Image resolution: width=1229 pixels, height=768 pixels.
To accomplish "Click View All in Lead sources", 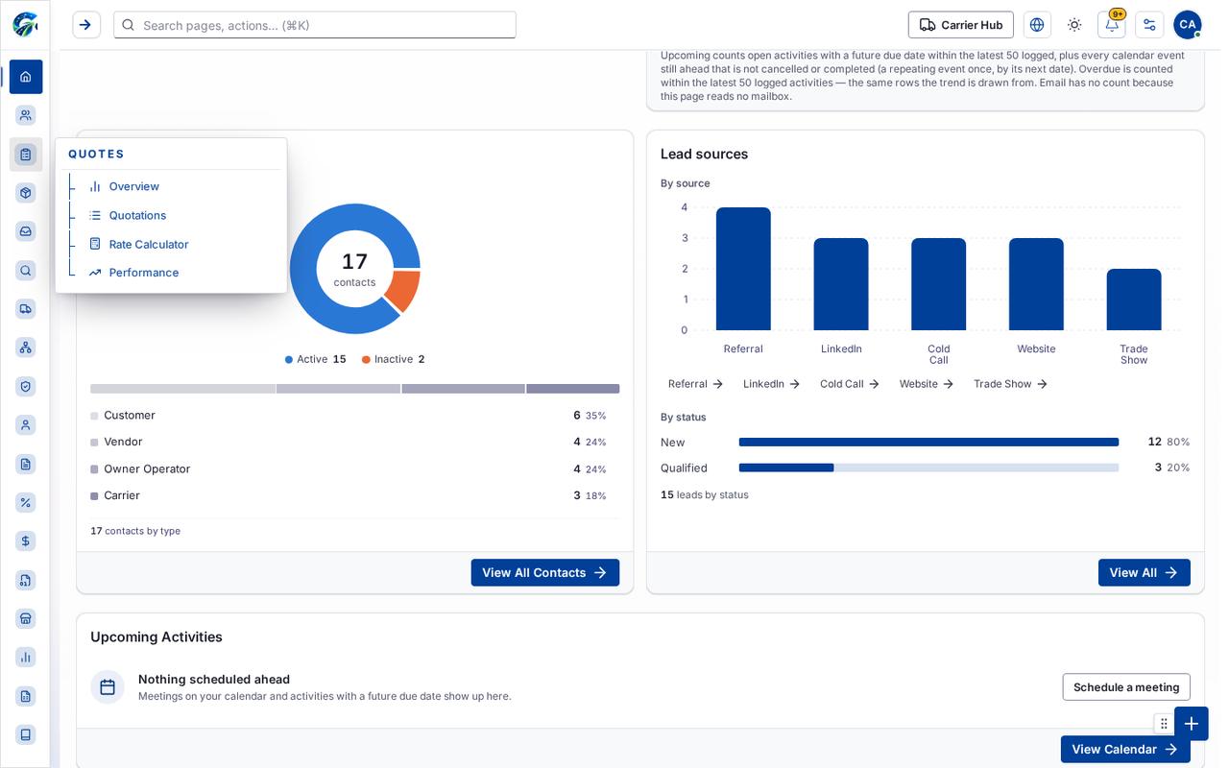I will (1145, 573).
